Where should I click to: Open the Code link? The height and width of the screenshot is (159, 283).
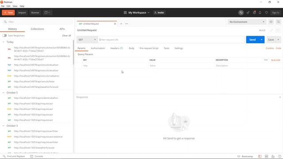(x=278, y=48)
